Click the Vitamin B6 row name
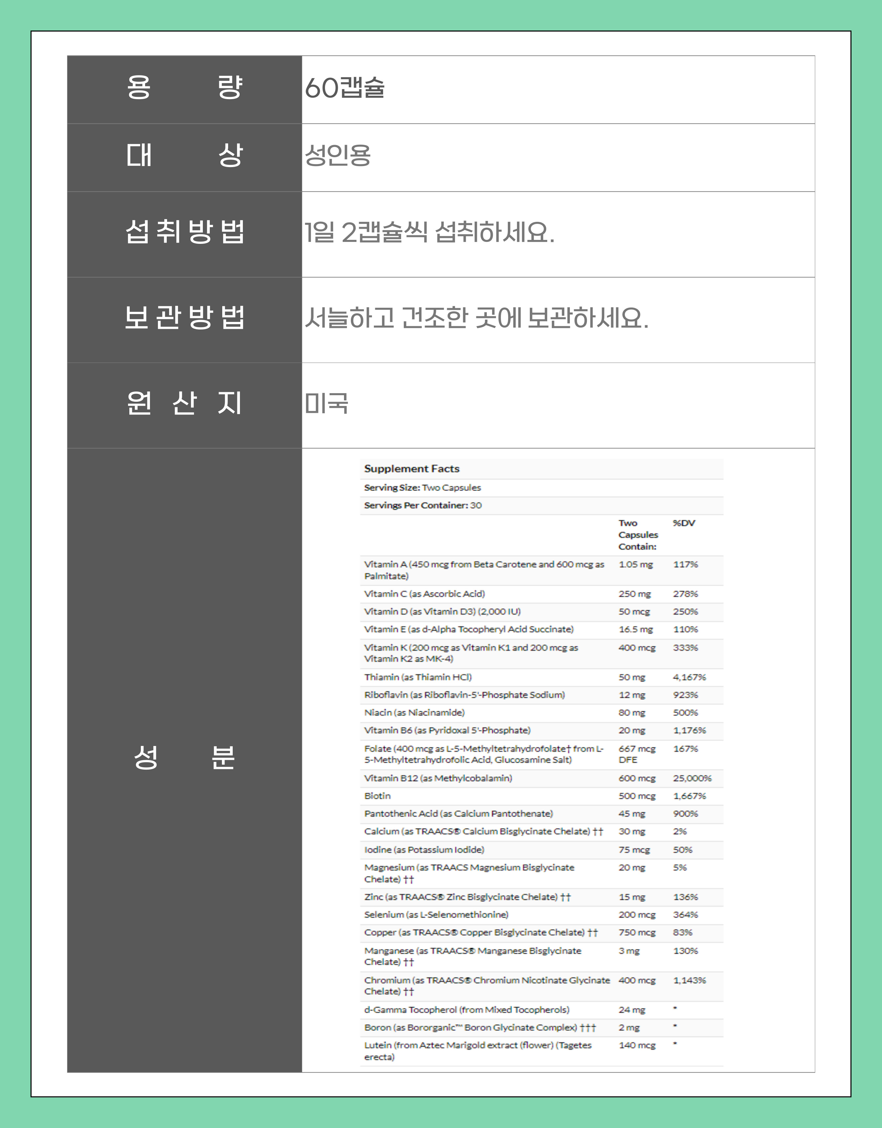882x1128 pixels. [447, 730]
